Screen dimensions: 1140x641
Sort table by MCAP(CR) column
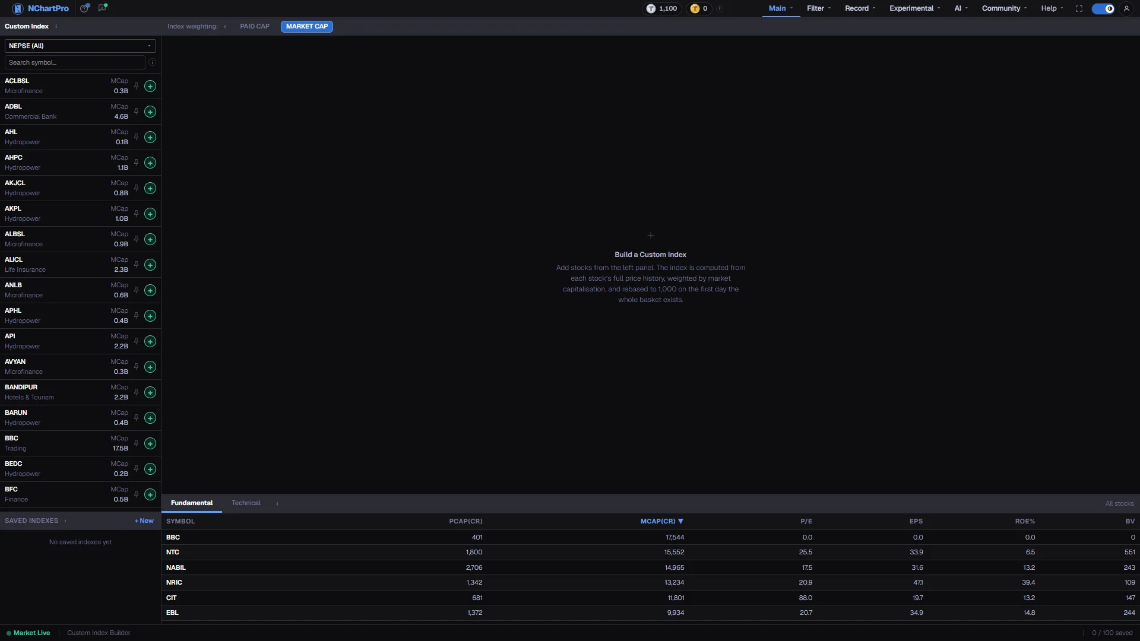tap(661, 521)
